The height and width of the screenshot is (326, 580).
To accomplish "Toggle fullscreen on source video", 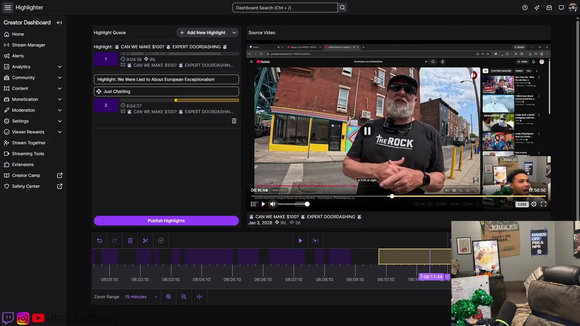I will pyautogui.click(x=543, y=204).
